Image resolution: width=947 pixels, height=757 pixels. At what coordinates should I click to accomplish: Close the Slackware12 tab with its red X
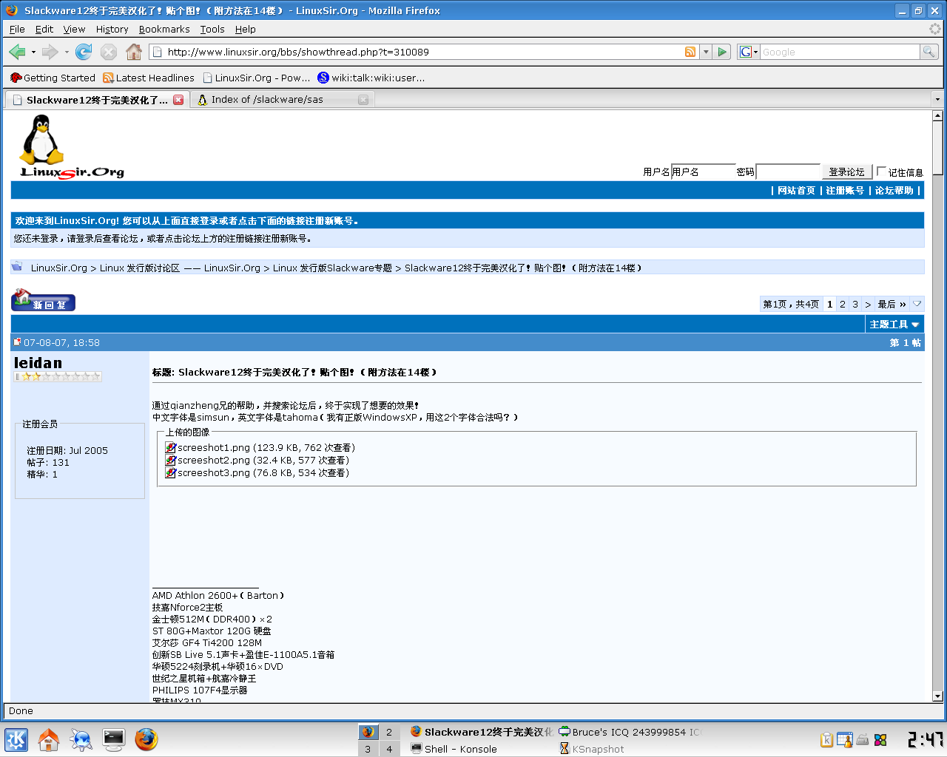coord(178,100)
